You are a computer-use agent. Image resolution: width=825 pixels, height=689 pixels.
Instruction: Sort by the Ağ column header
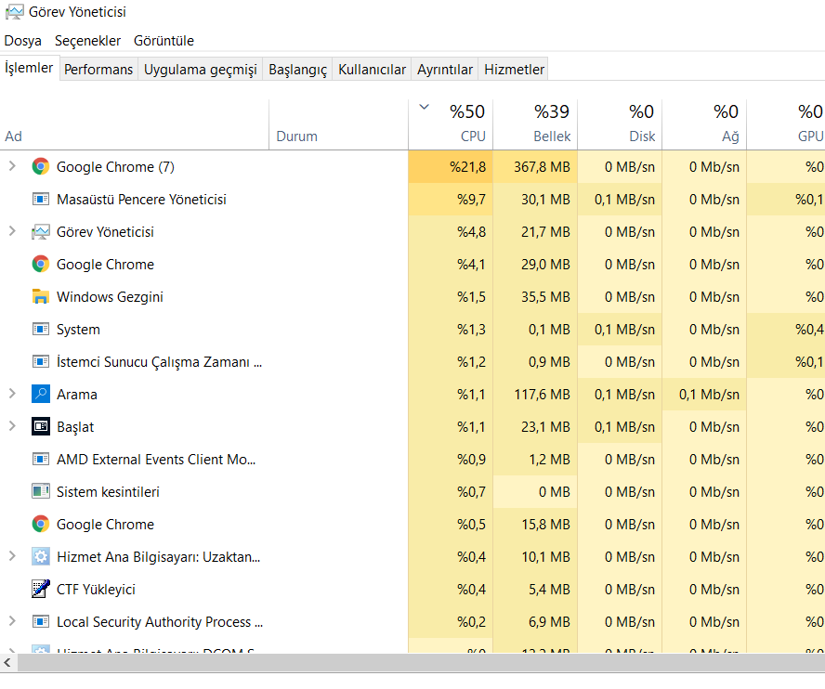[x=704, y=125]
